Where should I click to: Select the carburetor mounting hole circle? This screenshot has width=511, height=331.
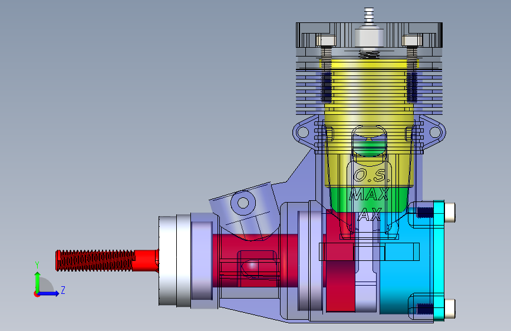[x=243, y=203]
